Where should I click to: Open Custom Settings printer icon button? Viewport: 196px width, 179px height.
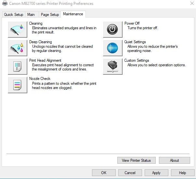[x=113, y=67]
